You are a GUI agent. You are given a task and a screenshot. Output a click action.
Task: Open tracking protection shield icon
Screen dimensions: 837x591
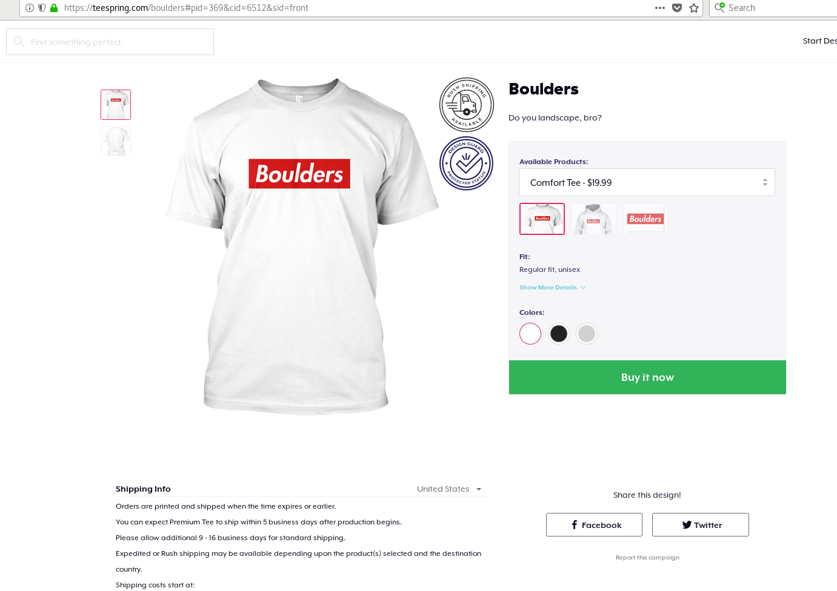[42, 8]
